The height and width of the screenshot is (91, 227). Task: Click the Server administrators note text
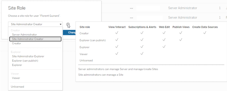(118, 69)
